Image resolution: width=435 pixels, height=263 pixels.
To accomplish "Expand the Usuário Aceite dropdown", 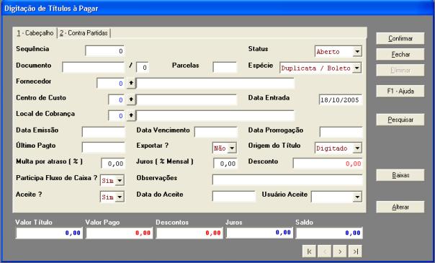I will 357,197.
